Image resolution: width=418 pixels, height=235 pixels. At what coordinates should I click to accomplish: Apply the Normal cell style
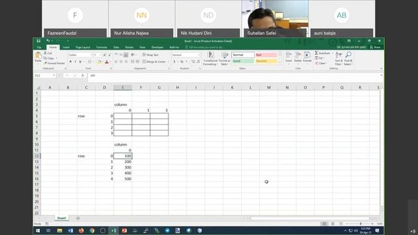[243, 55]
